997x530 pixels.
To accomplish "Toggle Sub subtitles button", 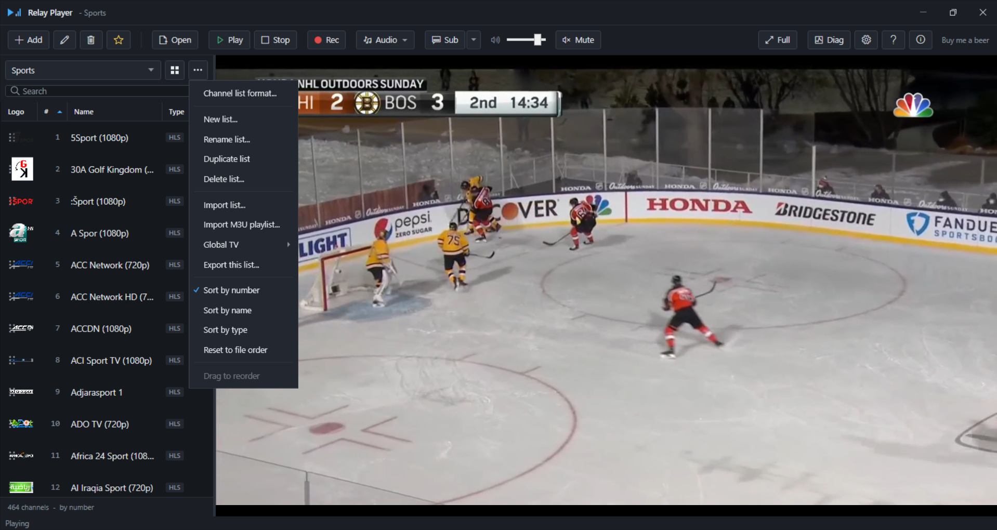I will point(445,40).
